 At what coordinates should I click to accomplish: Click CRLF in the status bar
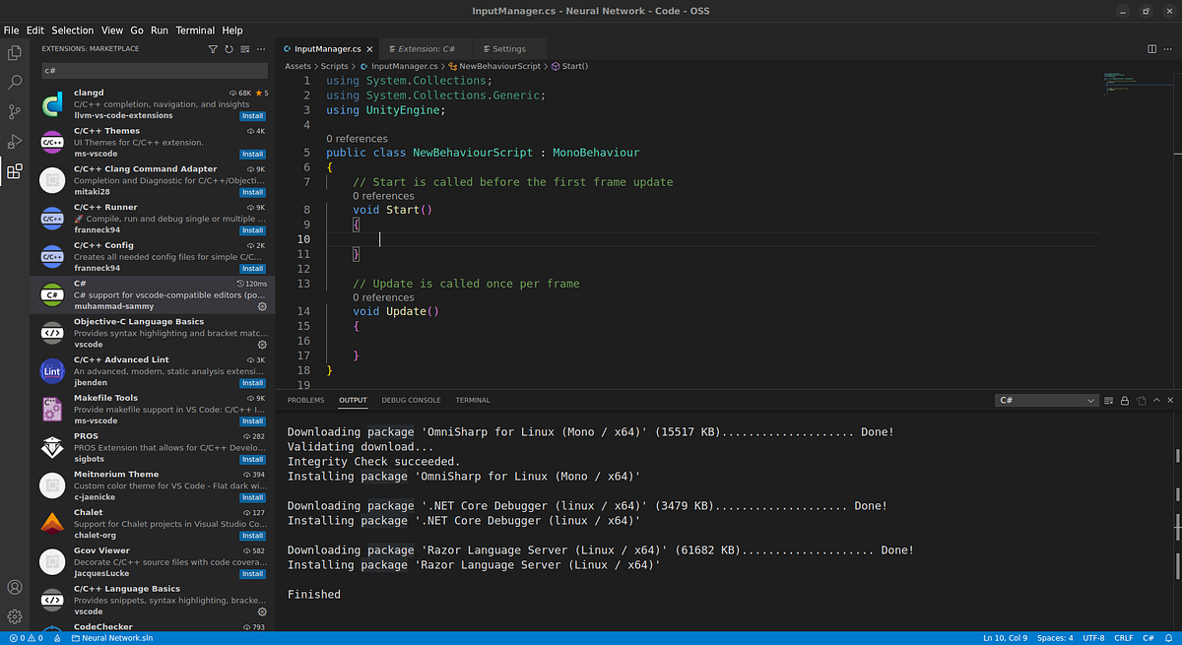(x=1123, y=637)
